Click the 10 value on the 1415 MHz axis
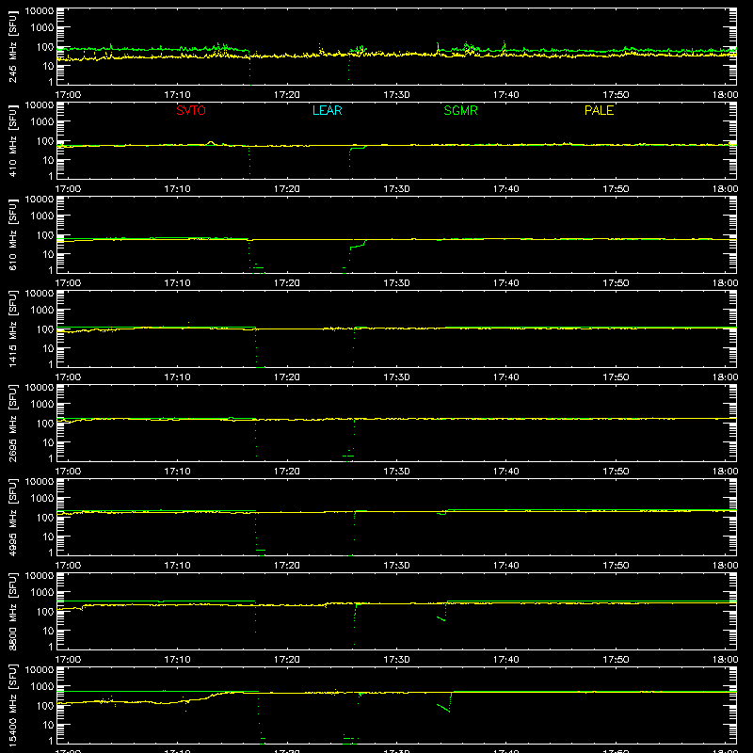 (x=48, y=348)
